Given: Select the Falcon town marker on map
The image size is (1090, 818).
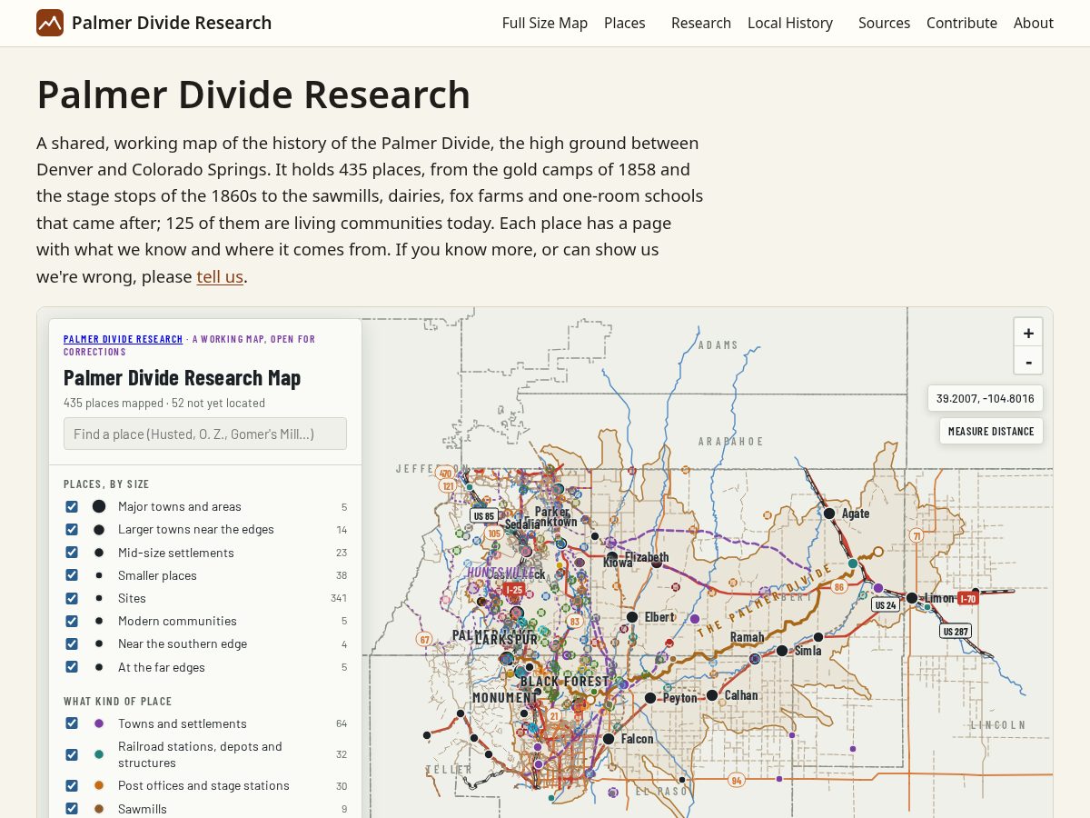Looking at the screenshot, I should point(609,739).
